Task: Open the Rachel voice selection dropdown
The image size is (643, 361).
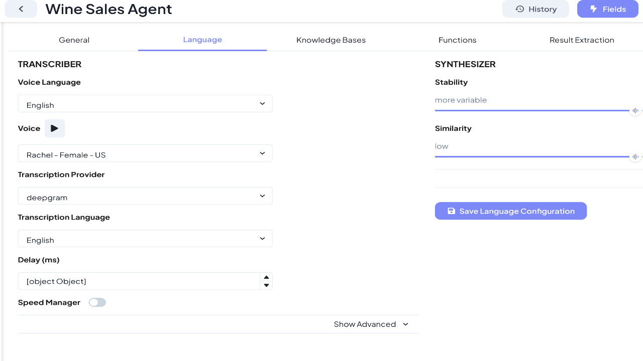Action: (145, 153)
